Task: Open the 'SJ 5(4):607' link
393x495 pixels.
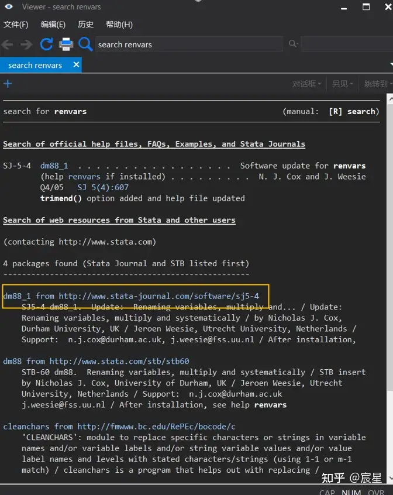Action: coord(103,187)
